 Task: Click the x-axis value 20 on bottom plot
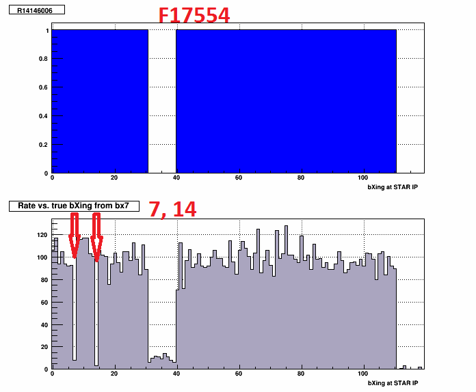point(114,374)
